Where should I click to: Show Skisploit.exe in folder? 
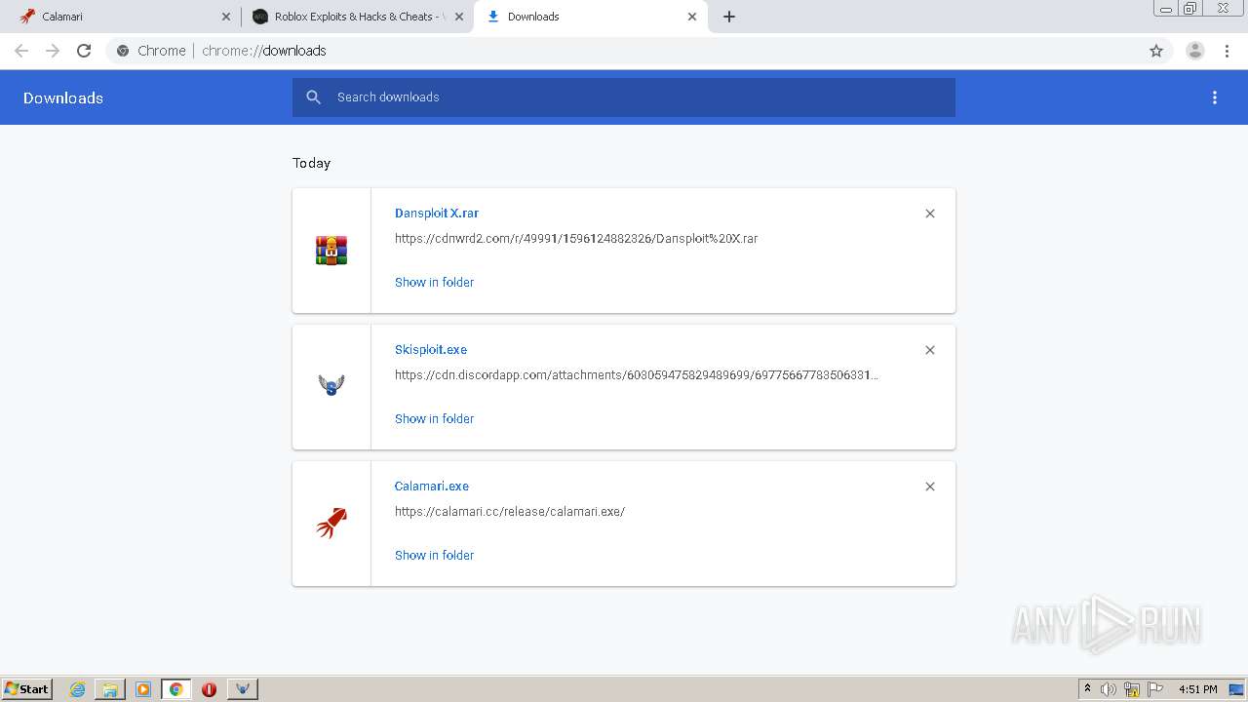click(x=434, y=418)
